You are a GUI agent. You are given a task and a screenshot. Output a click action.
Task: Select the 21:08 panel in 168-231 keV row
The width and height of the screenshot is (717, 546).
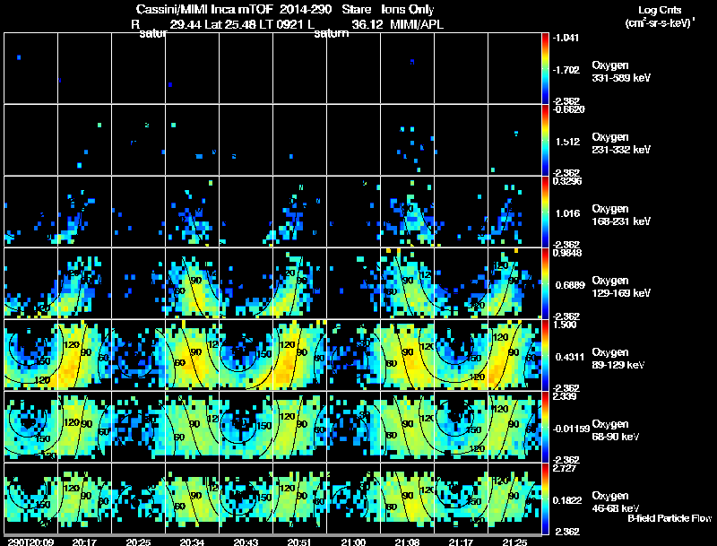coord(408,212)
